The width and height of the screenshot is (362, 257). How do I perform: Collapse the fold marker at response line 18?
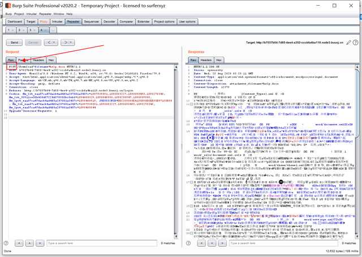click(x=191, y=205)
